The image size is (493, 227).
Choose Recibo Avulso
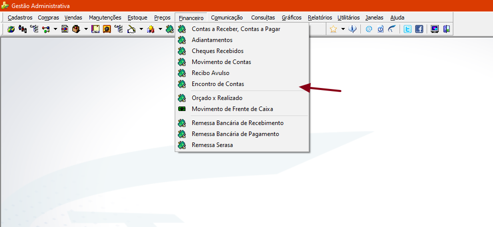(x=242, y=73)
